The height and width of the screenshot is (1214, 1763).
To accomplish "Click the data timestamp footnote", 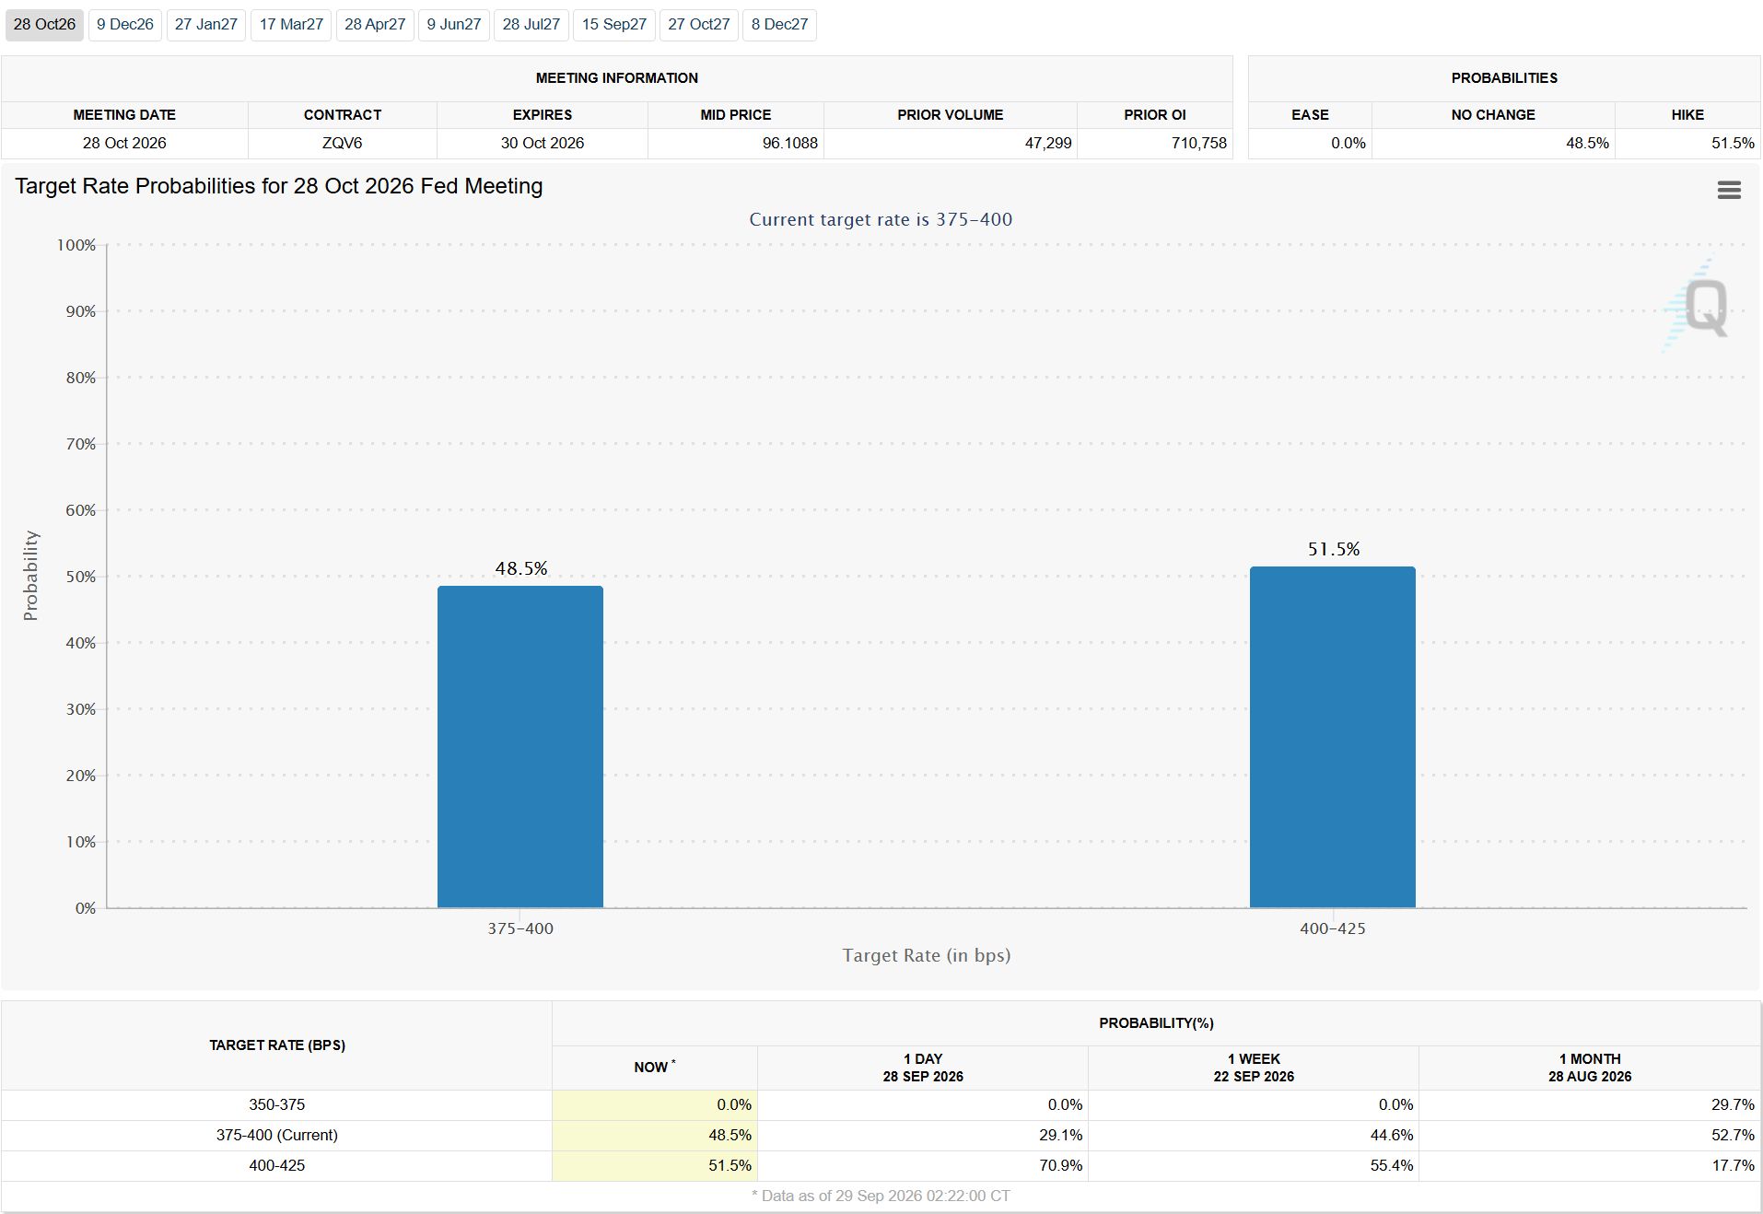I will (881, 1196).
